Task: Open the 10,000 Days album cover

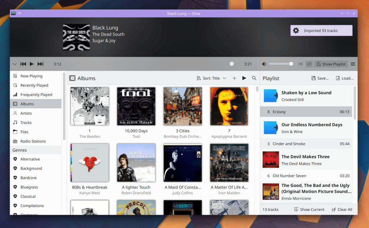Action: 136,106
